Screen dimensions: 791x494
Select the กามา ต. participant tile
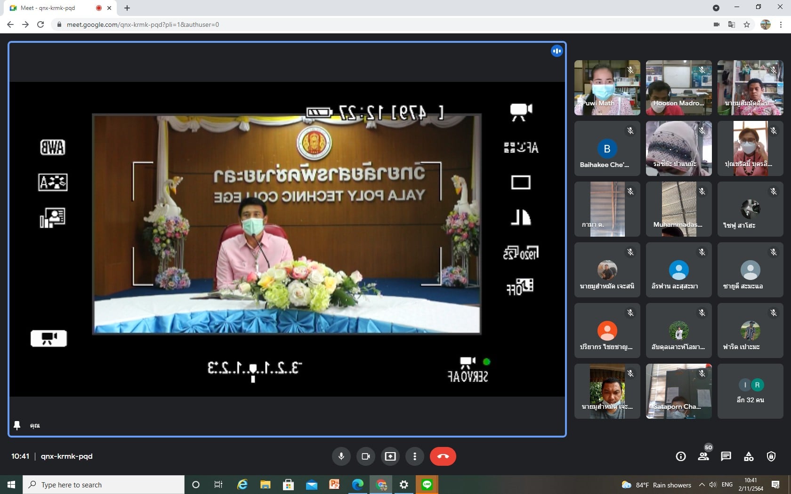pyautogui.click(x=607, y=209)
